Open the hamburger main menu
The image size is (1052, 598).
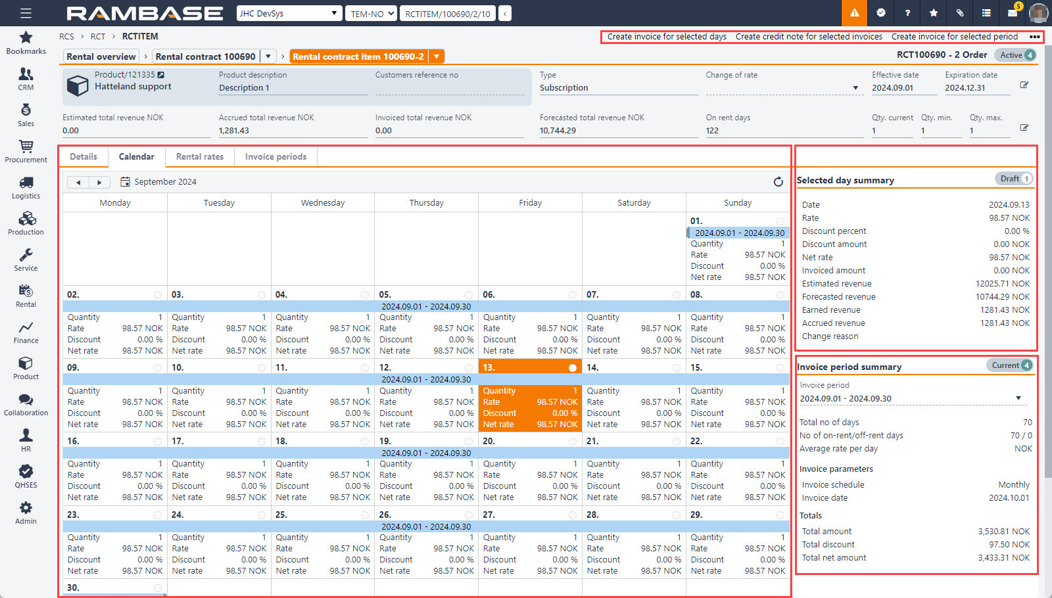point(26,13)
